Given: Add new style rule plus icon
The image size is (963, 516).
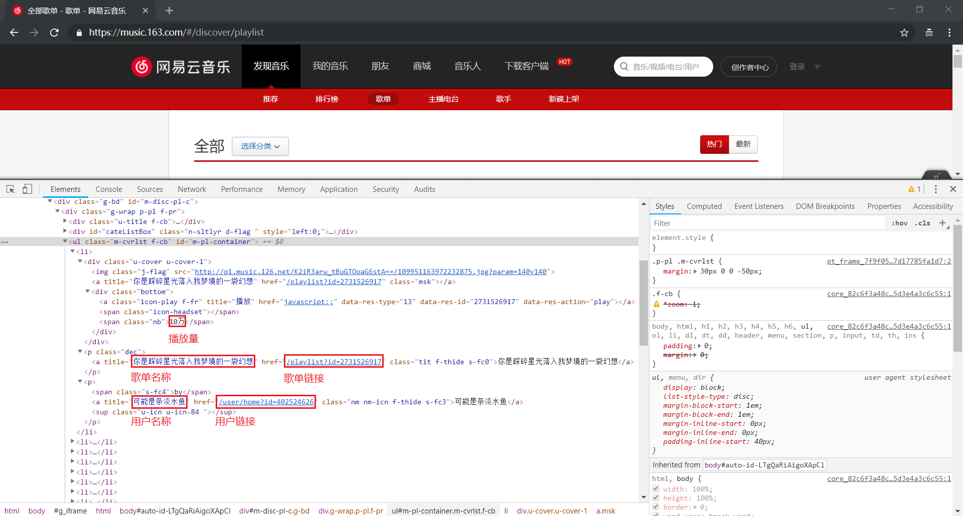Looking at the screenshot, I should [942, 223].
